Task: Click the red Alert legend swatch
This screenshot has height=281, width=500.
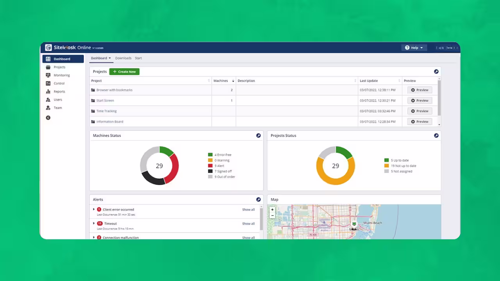Action: tap(210, 166)
